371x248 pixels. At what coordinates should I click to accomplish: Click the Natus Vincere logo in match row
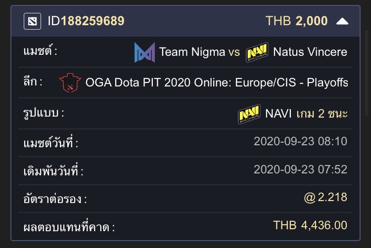(x=257, y=52)
